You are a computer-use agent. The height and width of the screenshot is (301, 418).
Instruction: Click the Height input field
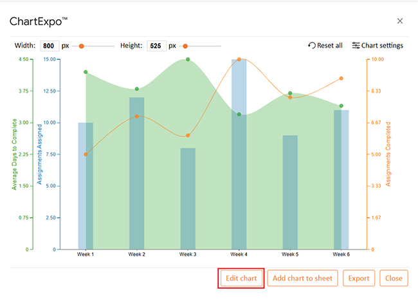pyautogui.click(x=156, y=46)
